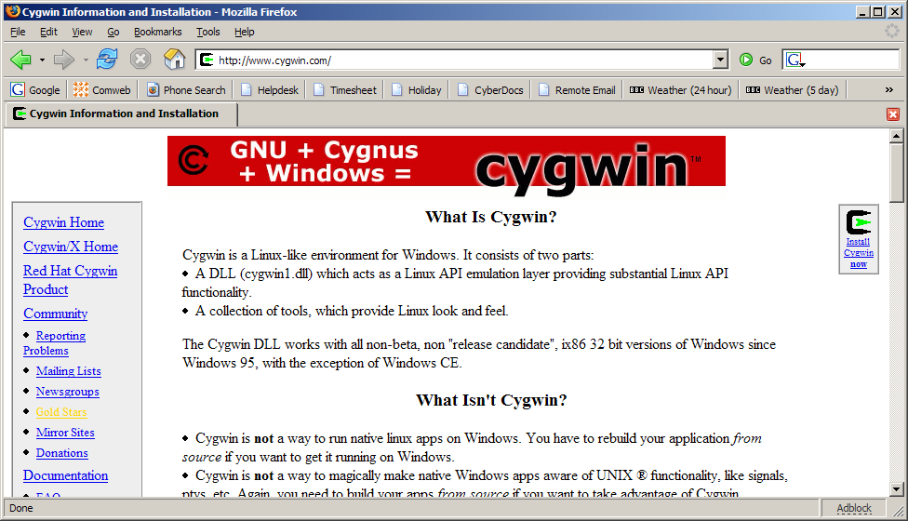The image size is (908, 521).
Task: Follow the Mailing Lists sidebar link
Action: click(68, 371)
